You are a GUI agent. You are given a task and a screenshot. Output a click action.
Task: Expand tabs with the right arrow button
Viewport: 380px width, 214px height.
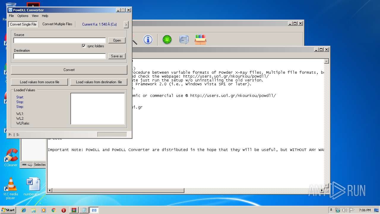click(126, 24)
